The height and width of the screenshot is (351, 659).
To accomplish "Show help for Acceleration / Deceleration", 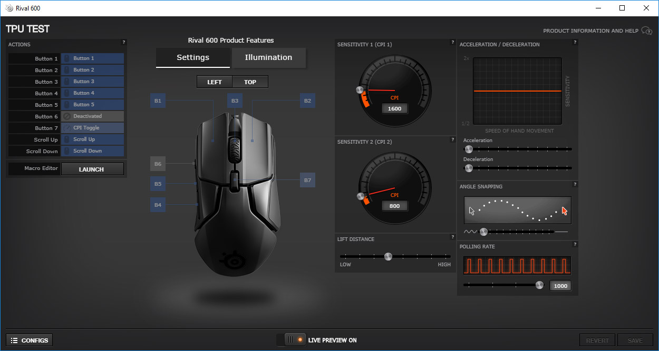I will [575, 42].
